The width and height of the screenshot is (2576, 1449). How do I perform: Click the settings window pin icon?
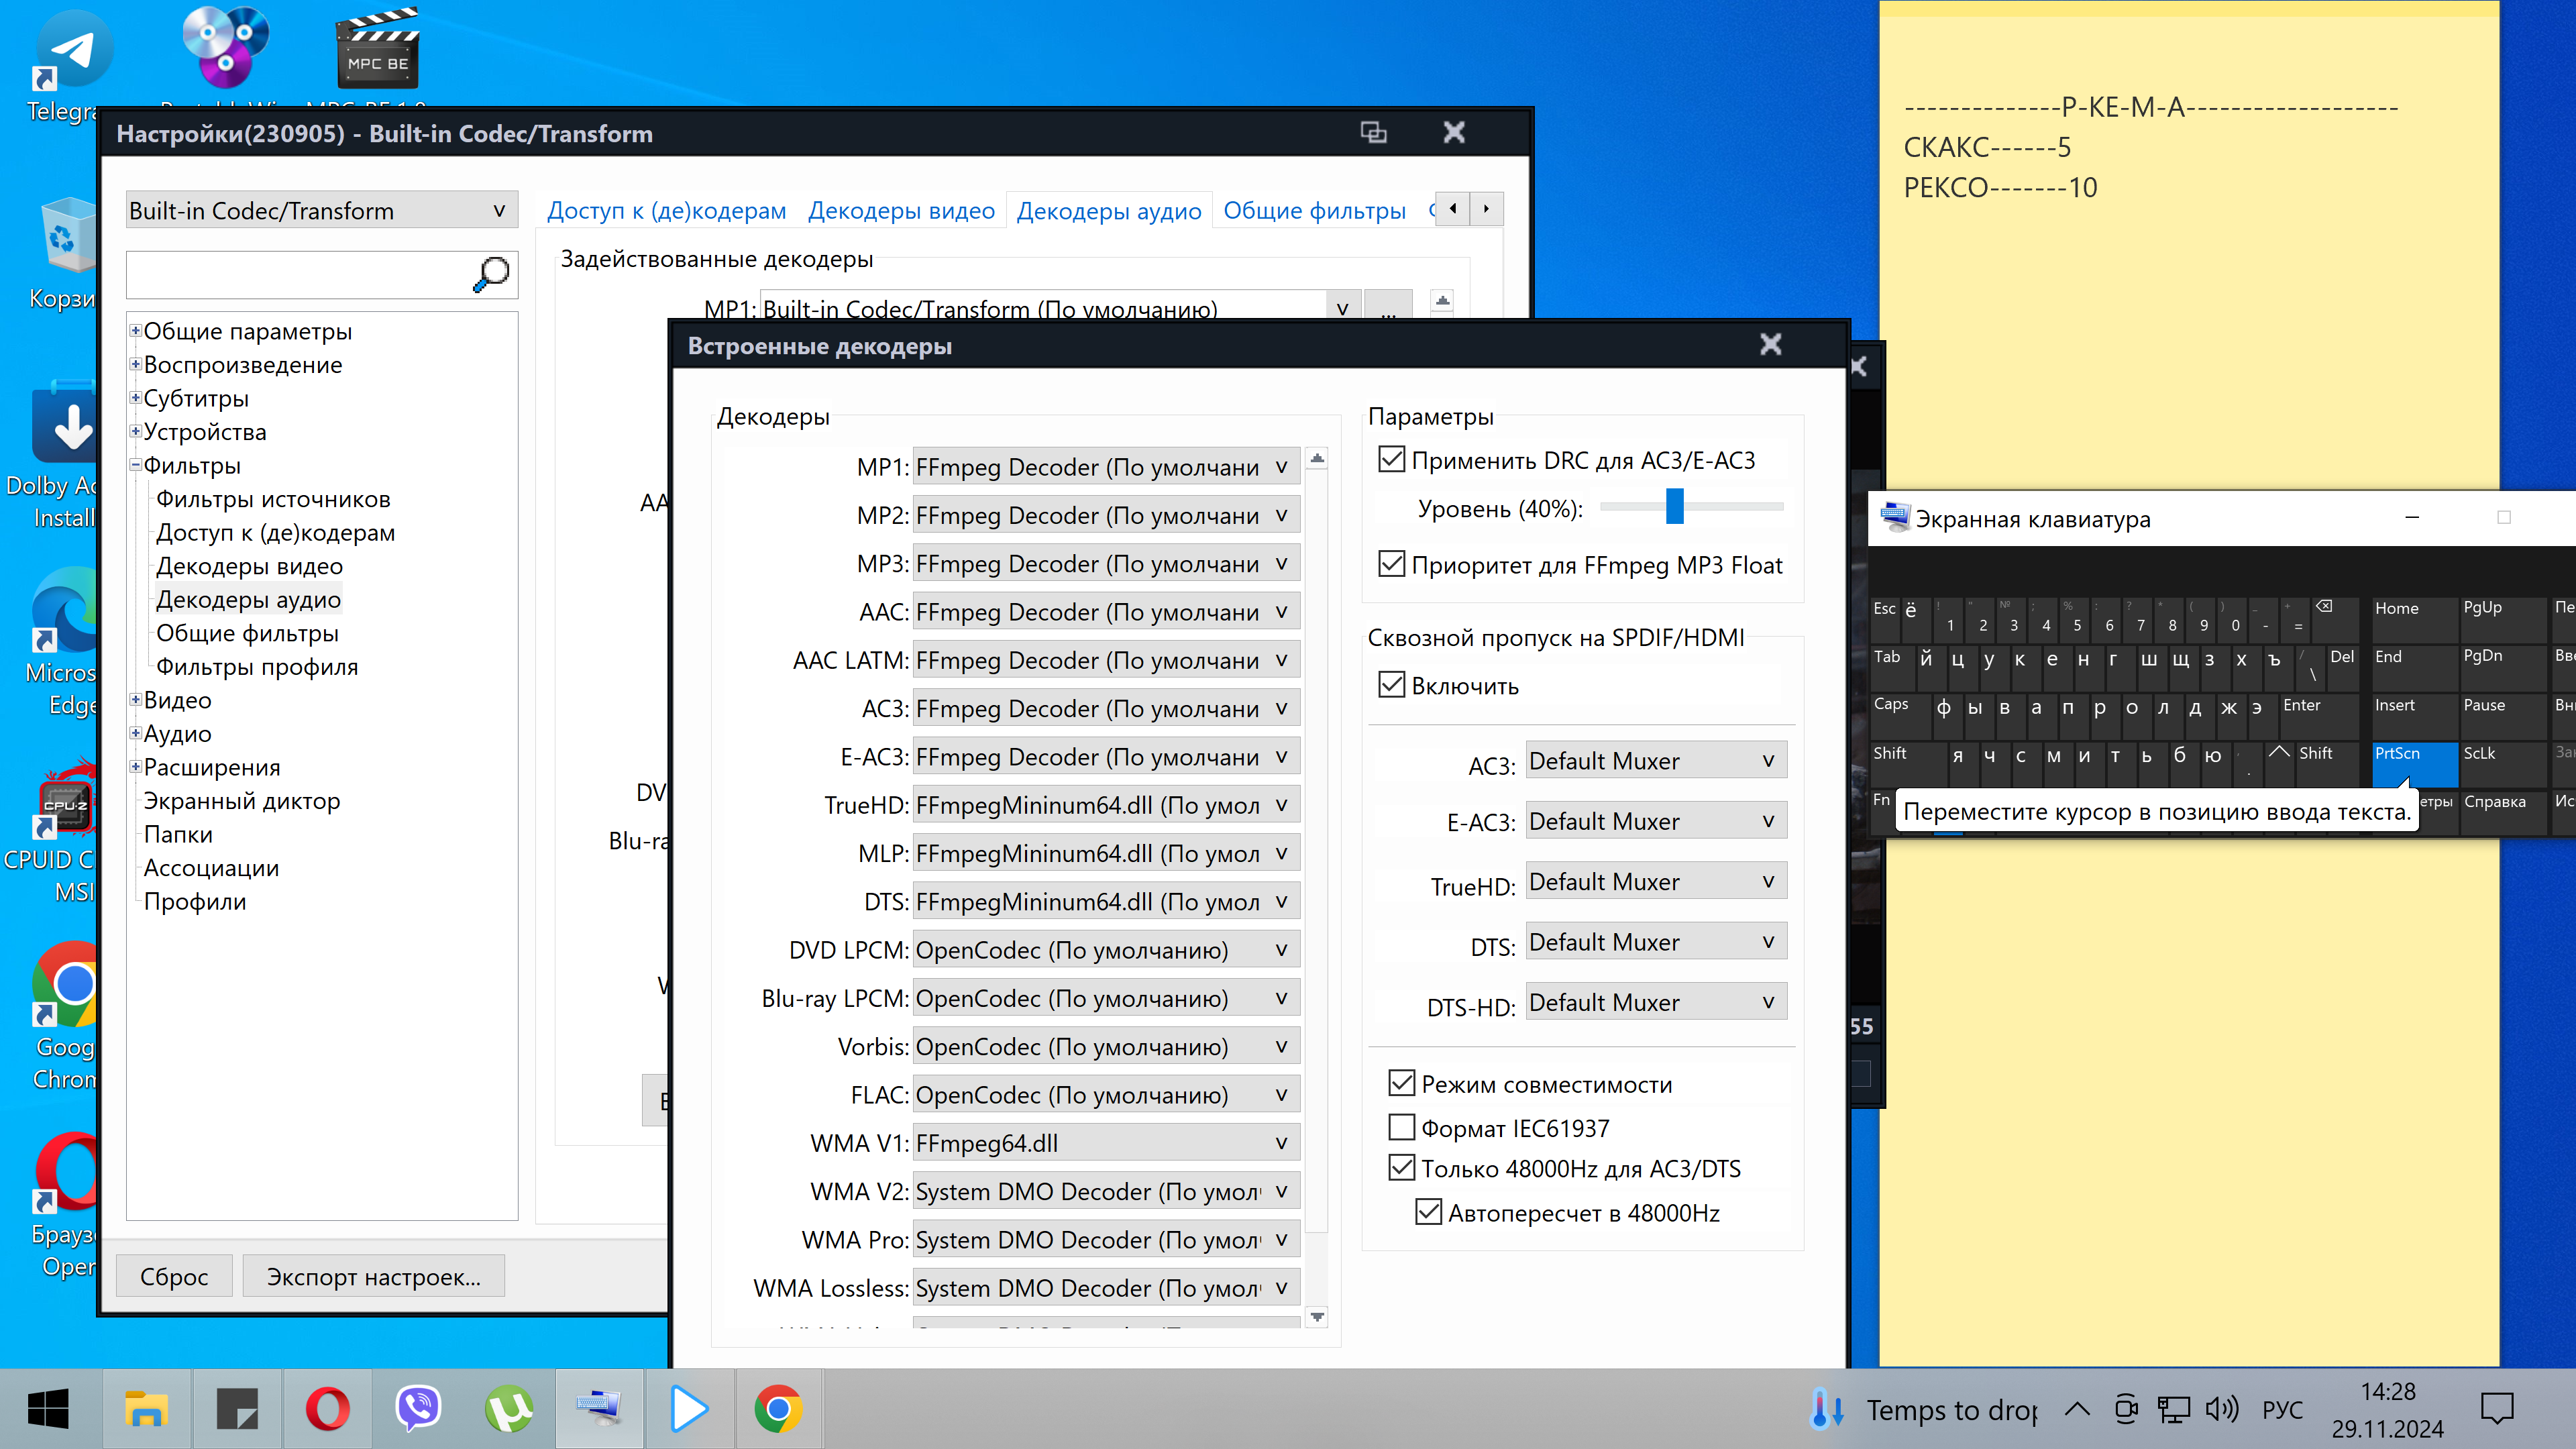1373,132
